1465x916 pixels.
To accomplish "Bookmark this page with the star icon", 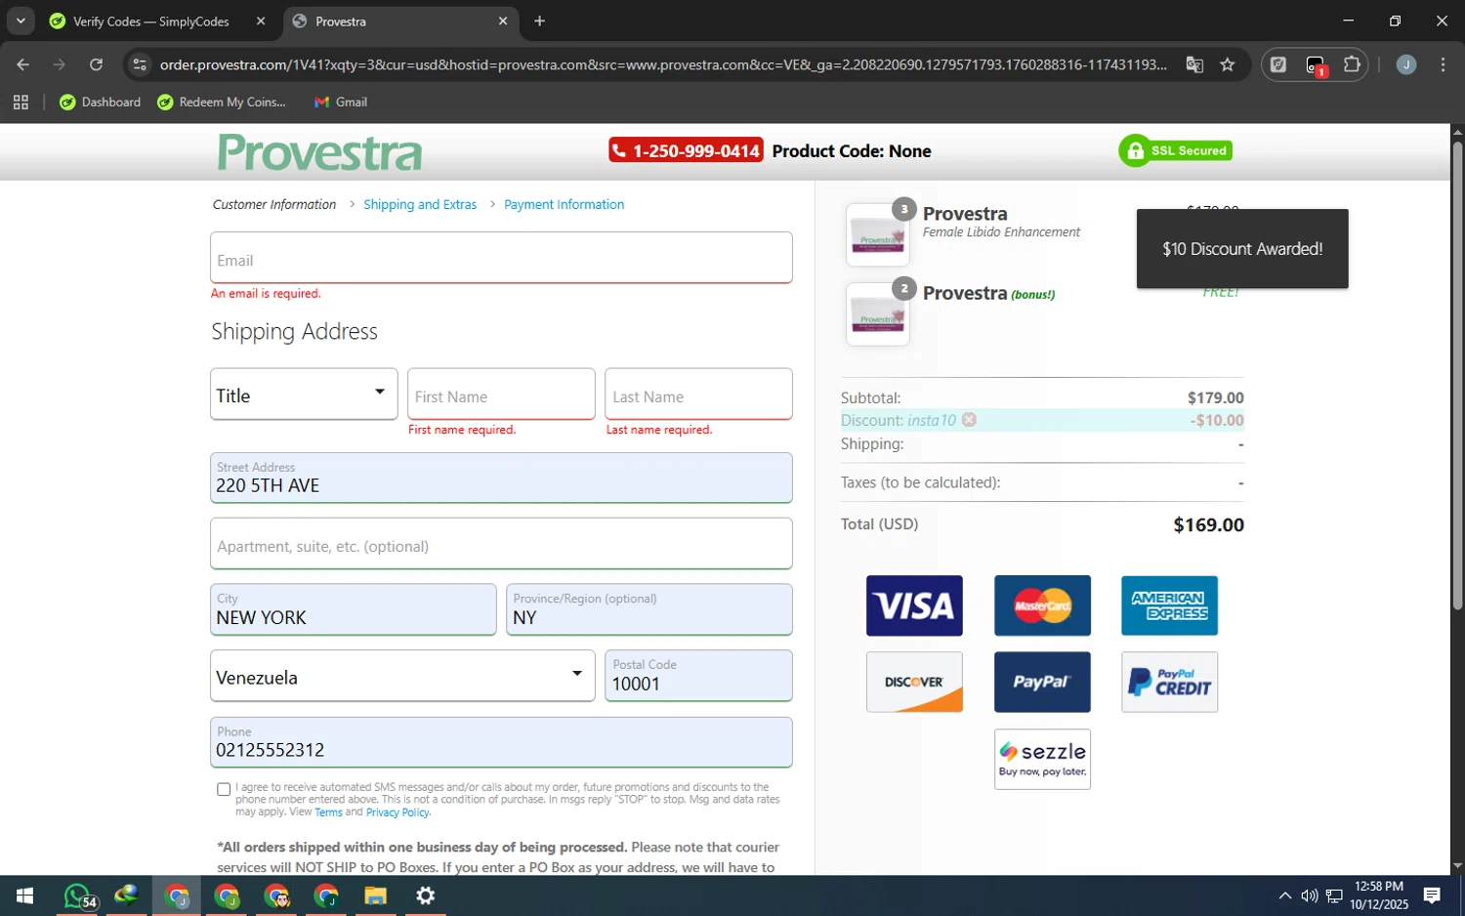I will click(x=1228, y=64).
